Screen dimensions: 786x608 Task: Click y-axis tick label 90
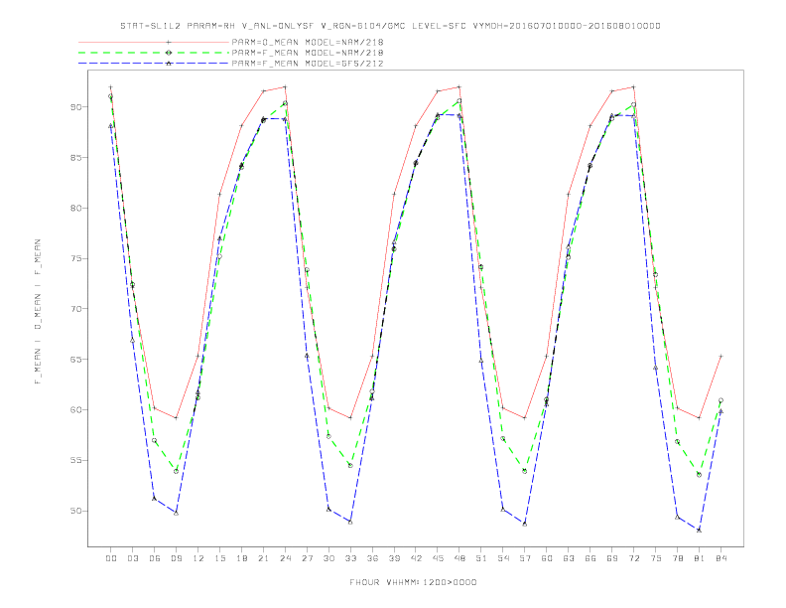point(76,107)
